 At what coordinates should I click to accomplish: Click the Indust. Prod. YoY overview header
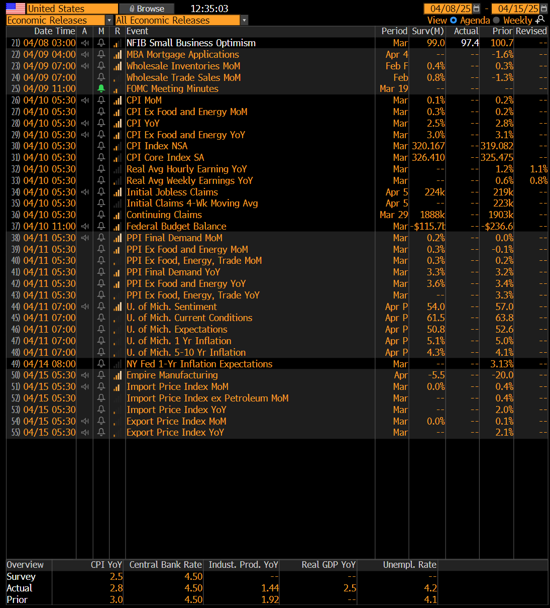[x=244, y=565]
